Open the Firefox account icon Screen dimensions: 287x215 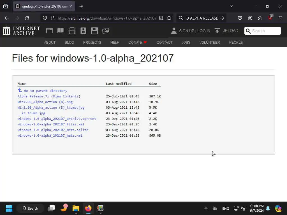[250, 18]
